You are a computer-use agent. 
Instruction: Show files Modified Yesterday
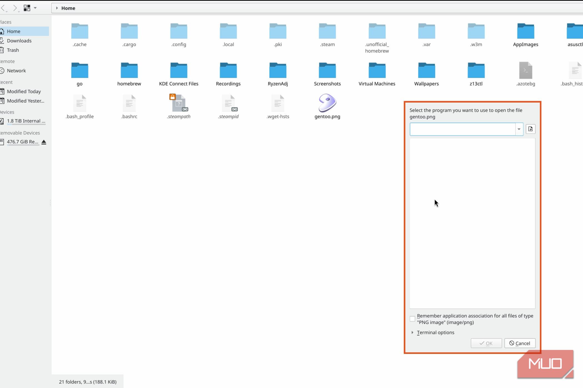pos(26,101)
